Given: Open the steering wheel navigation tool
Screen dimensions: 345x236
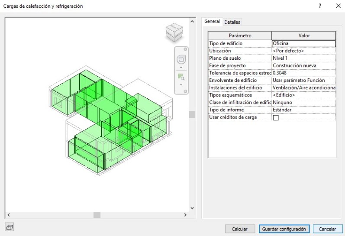Looking at the screenshot, I should click(x=181, y=59).
